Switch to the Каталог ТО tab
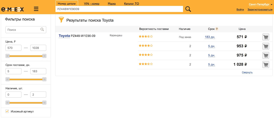The width and height of the screenshot is (274, 119). coord(132,3)
